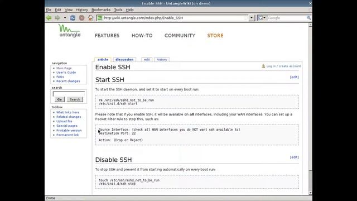
Task: Click the magnifier search icon in toolbar
Action: [x=308, y=18]
